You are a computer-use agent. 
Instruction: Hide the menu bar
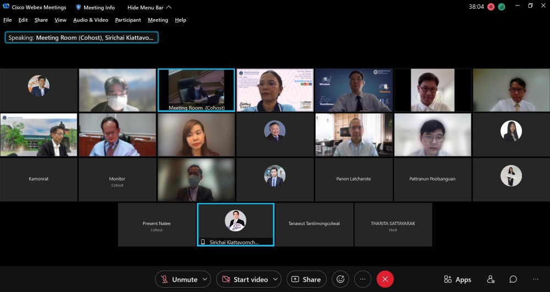149,7
